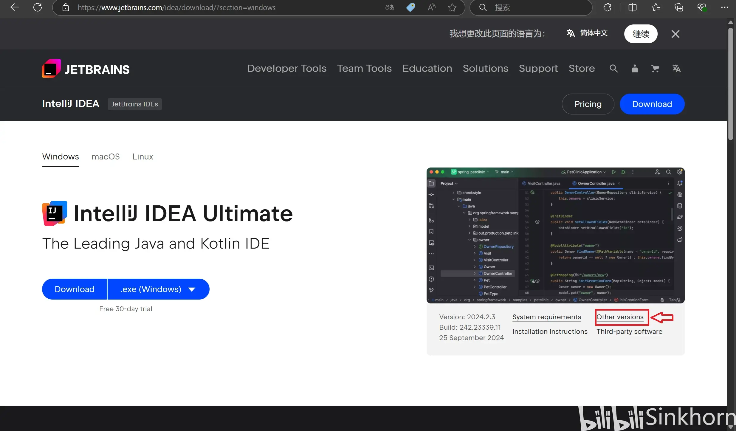This screenshot has width=736, height=431.
Task: Open the System requirements link
Action: tap(547, 317)
